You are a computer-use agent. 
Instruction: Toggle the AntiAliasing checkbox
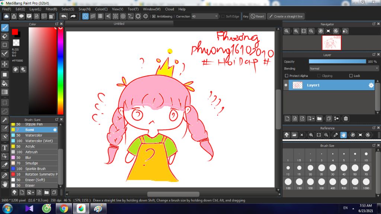(154, 16)
